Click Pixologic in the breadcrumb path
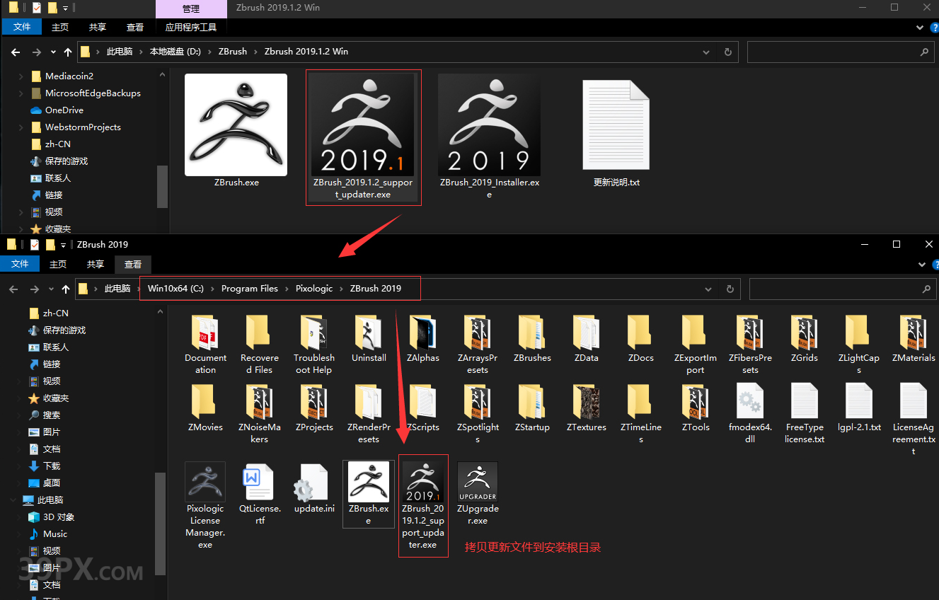 [x=314, y=289]
